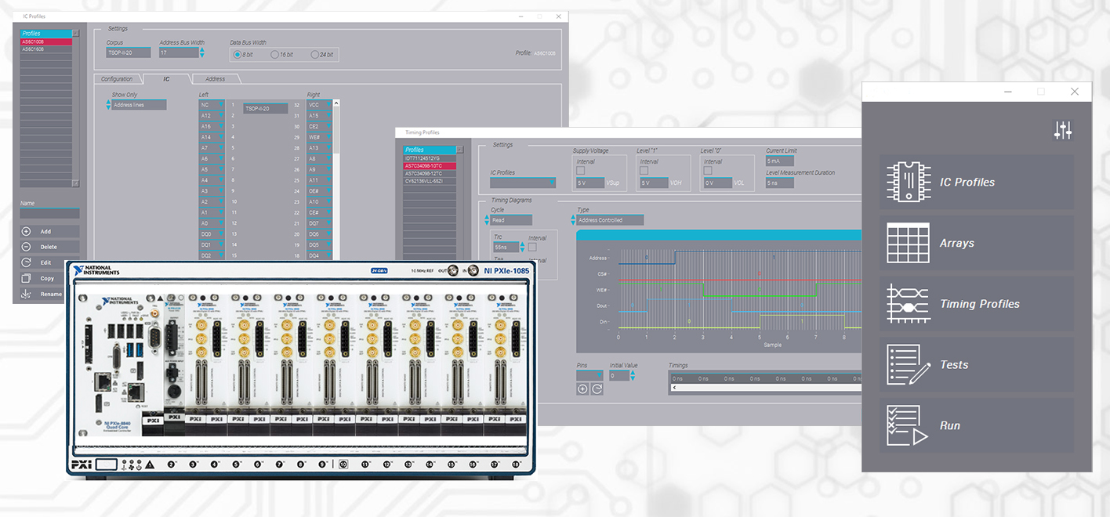Open Tests using the checklist-pencil icon

click(x=909, y=364)
